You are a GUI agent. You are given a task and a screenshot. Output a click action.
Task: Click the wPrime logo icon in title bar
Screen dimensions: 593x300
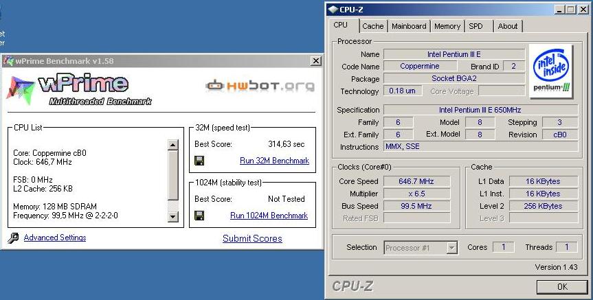click(8, 61)
